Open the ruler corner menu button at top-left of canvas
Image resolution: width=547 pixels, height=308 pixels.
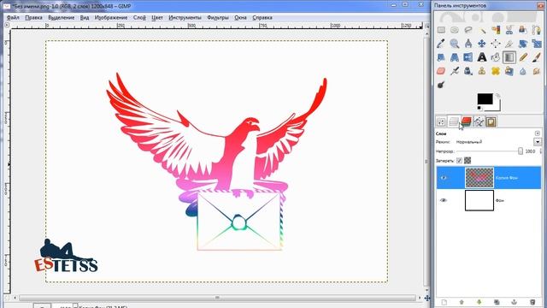[x=7, y=25]
